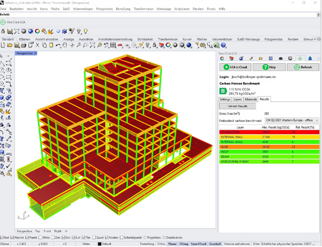
Task: Open the bell notifications panel tab
Action: (x=310, y=59)
